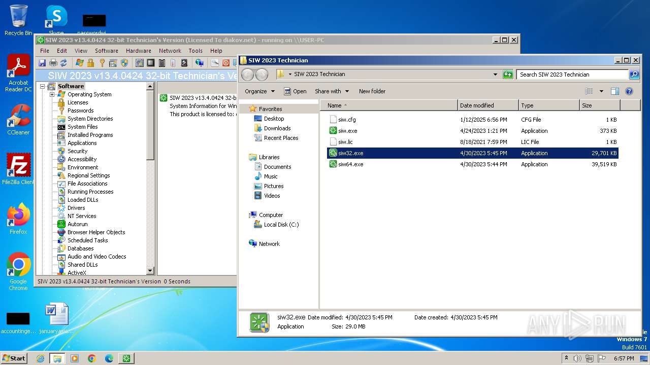This screenshot has height=365, width=650.
Task: Expand the Operating System tree node
Action: (52, 94)
